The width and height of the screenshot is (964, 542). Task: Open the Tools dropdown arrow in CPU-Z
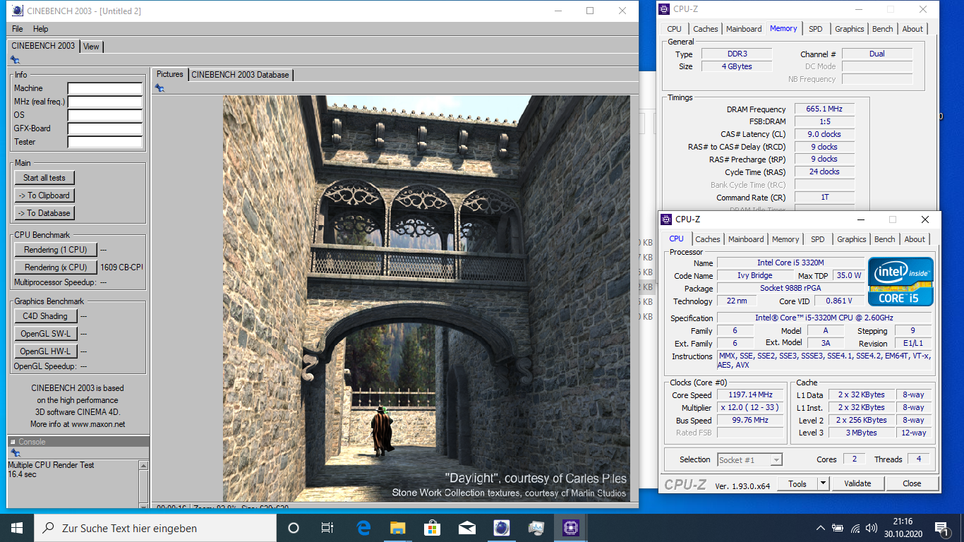click(823, 483)
